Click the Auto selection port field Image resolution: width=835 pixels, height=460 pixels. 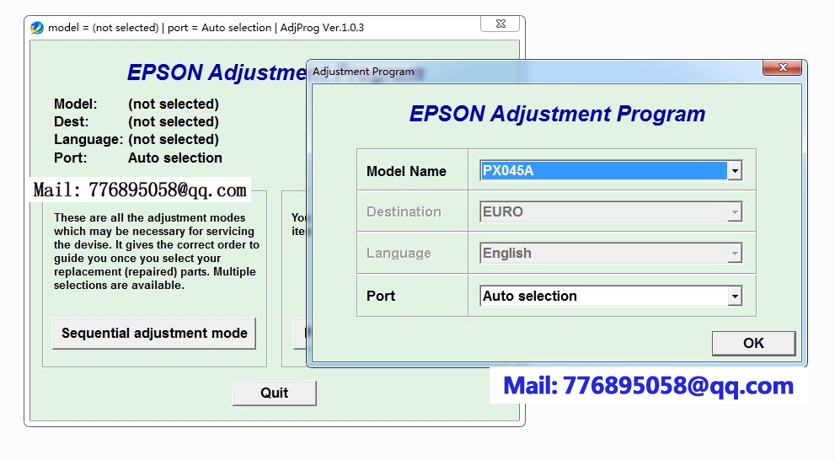[x=602, y=297]
